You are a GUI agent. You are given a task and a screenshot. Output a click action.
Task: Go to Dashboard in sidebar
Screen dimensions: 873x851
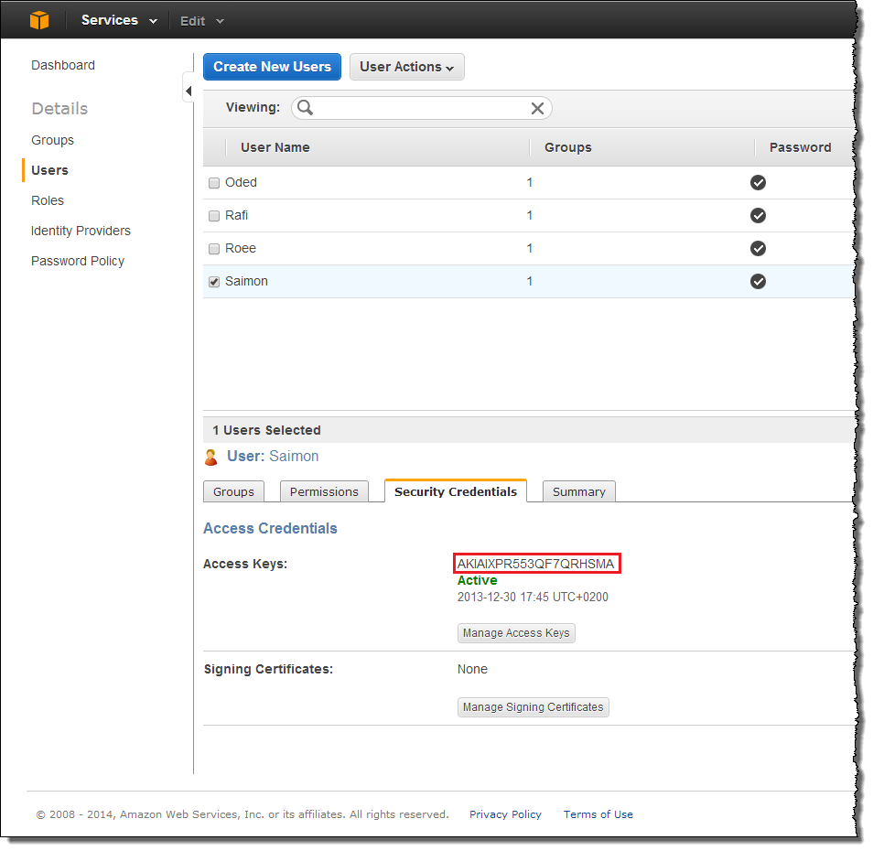click(x=63, y=65)
